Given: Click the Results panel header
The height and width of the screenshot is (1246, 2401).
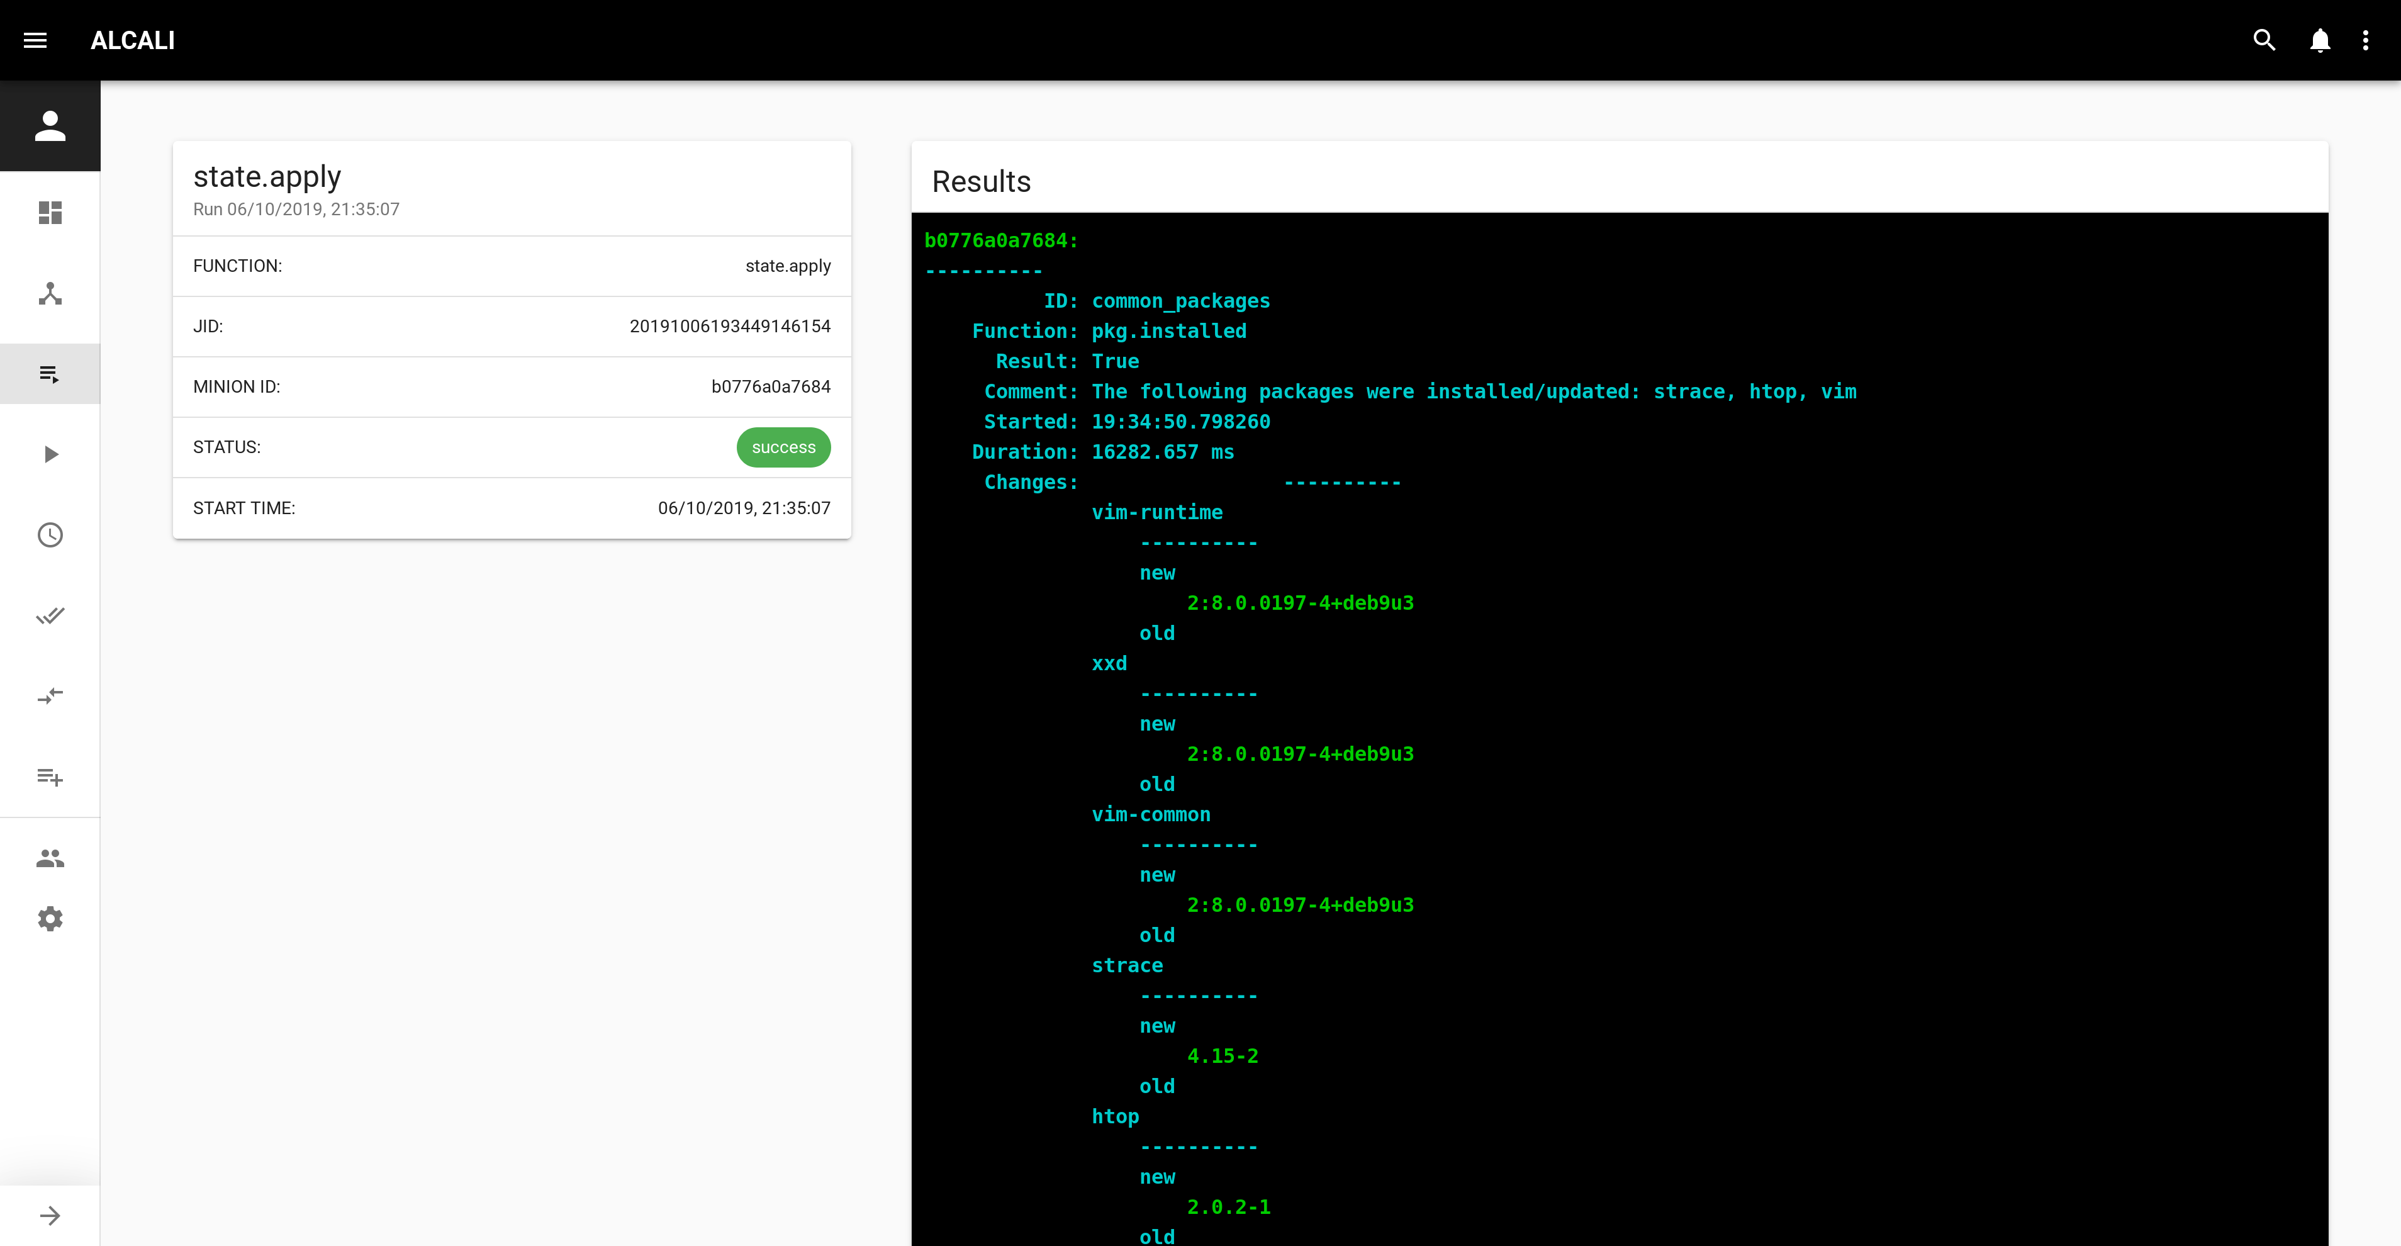Looking at the screenshot, I should click(982, 181).
